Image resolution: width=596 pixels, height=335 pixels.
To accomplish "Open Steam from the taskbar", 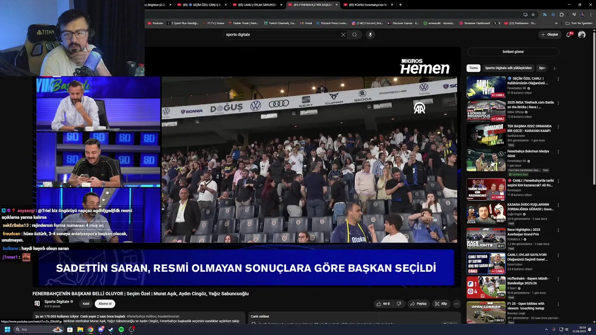I will [x=111, y=329].
